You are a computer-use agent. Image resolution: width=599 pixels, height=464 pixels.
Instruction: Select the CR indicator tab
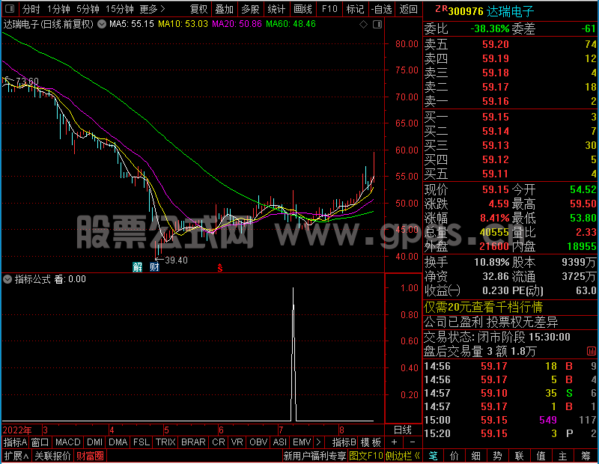[x=218, y=442]
